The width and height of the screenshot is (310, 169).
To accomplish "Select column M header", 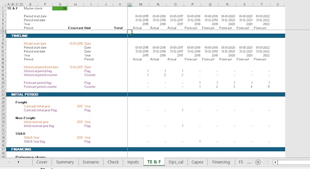I will [x=140, y=5].
